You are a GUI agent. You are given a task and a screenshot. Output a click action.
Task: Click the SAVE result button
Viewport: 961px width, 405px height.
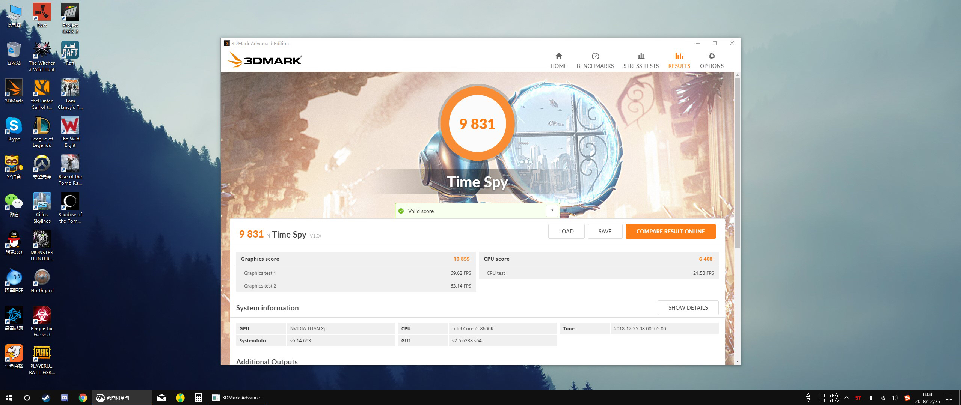[605, 231]
